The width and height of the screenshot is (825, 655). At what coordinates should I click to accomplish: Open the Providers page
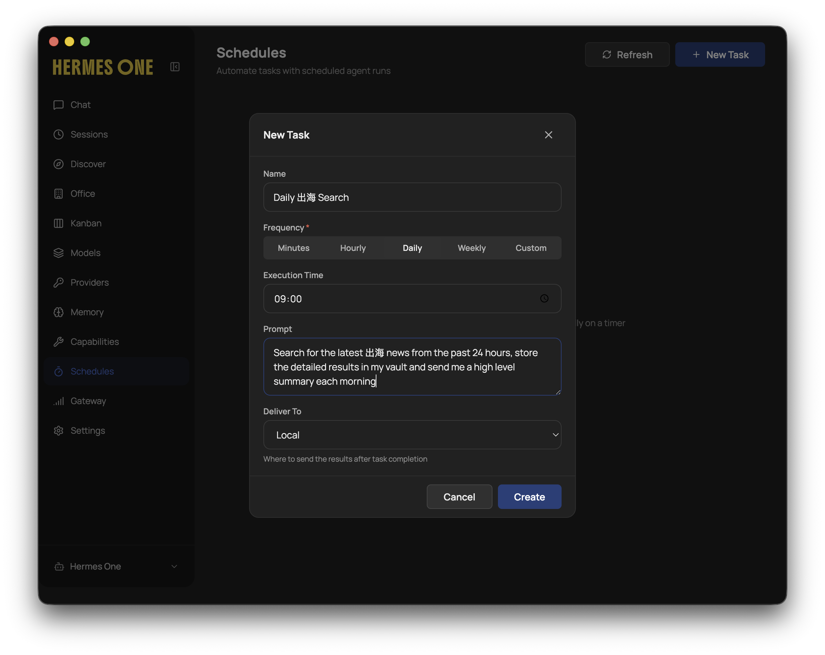[116, 283]
